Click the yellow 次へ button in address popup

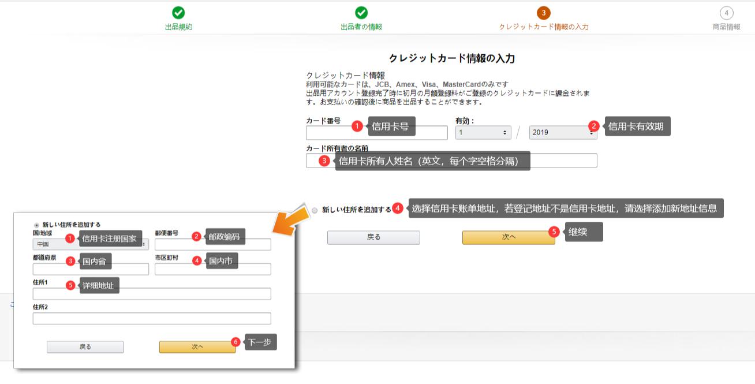197,347
